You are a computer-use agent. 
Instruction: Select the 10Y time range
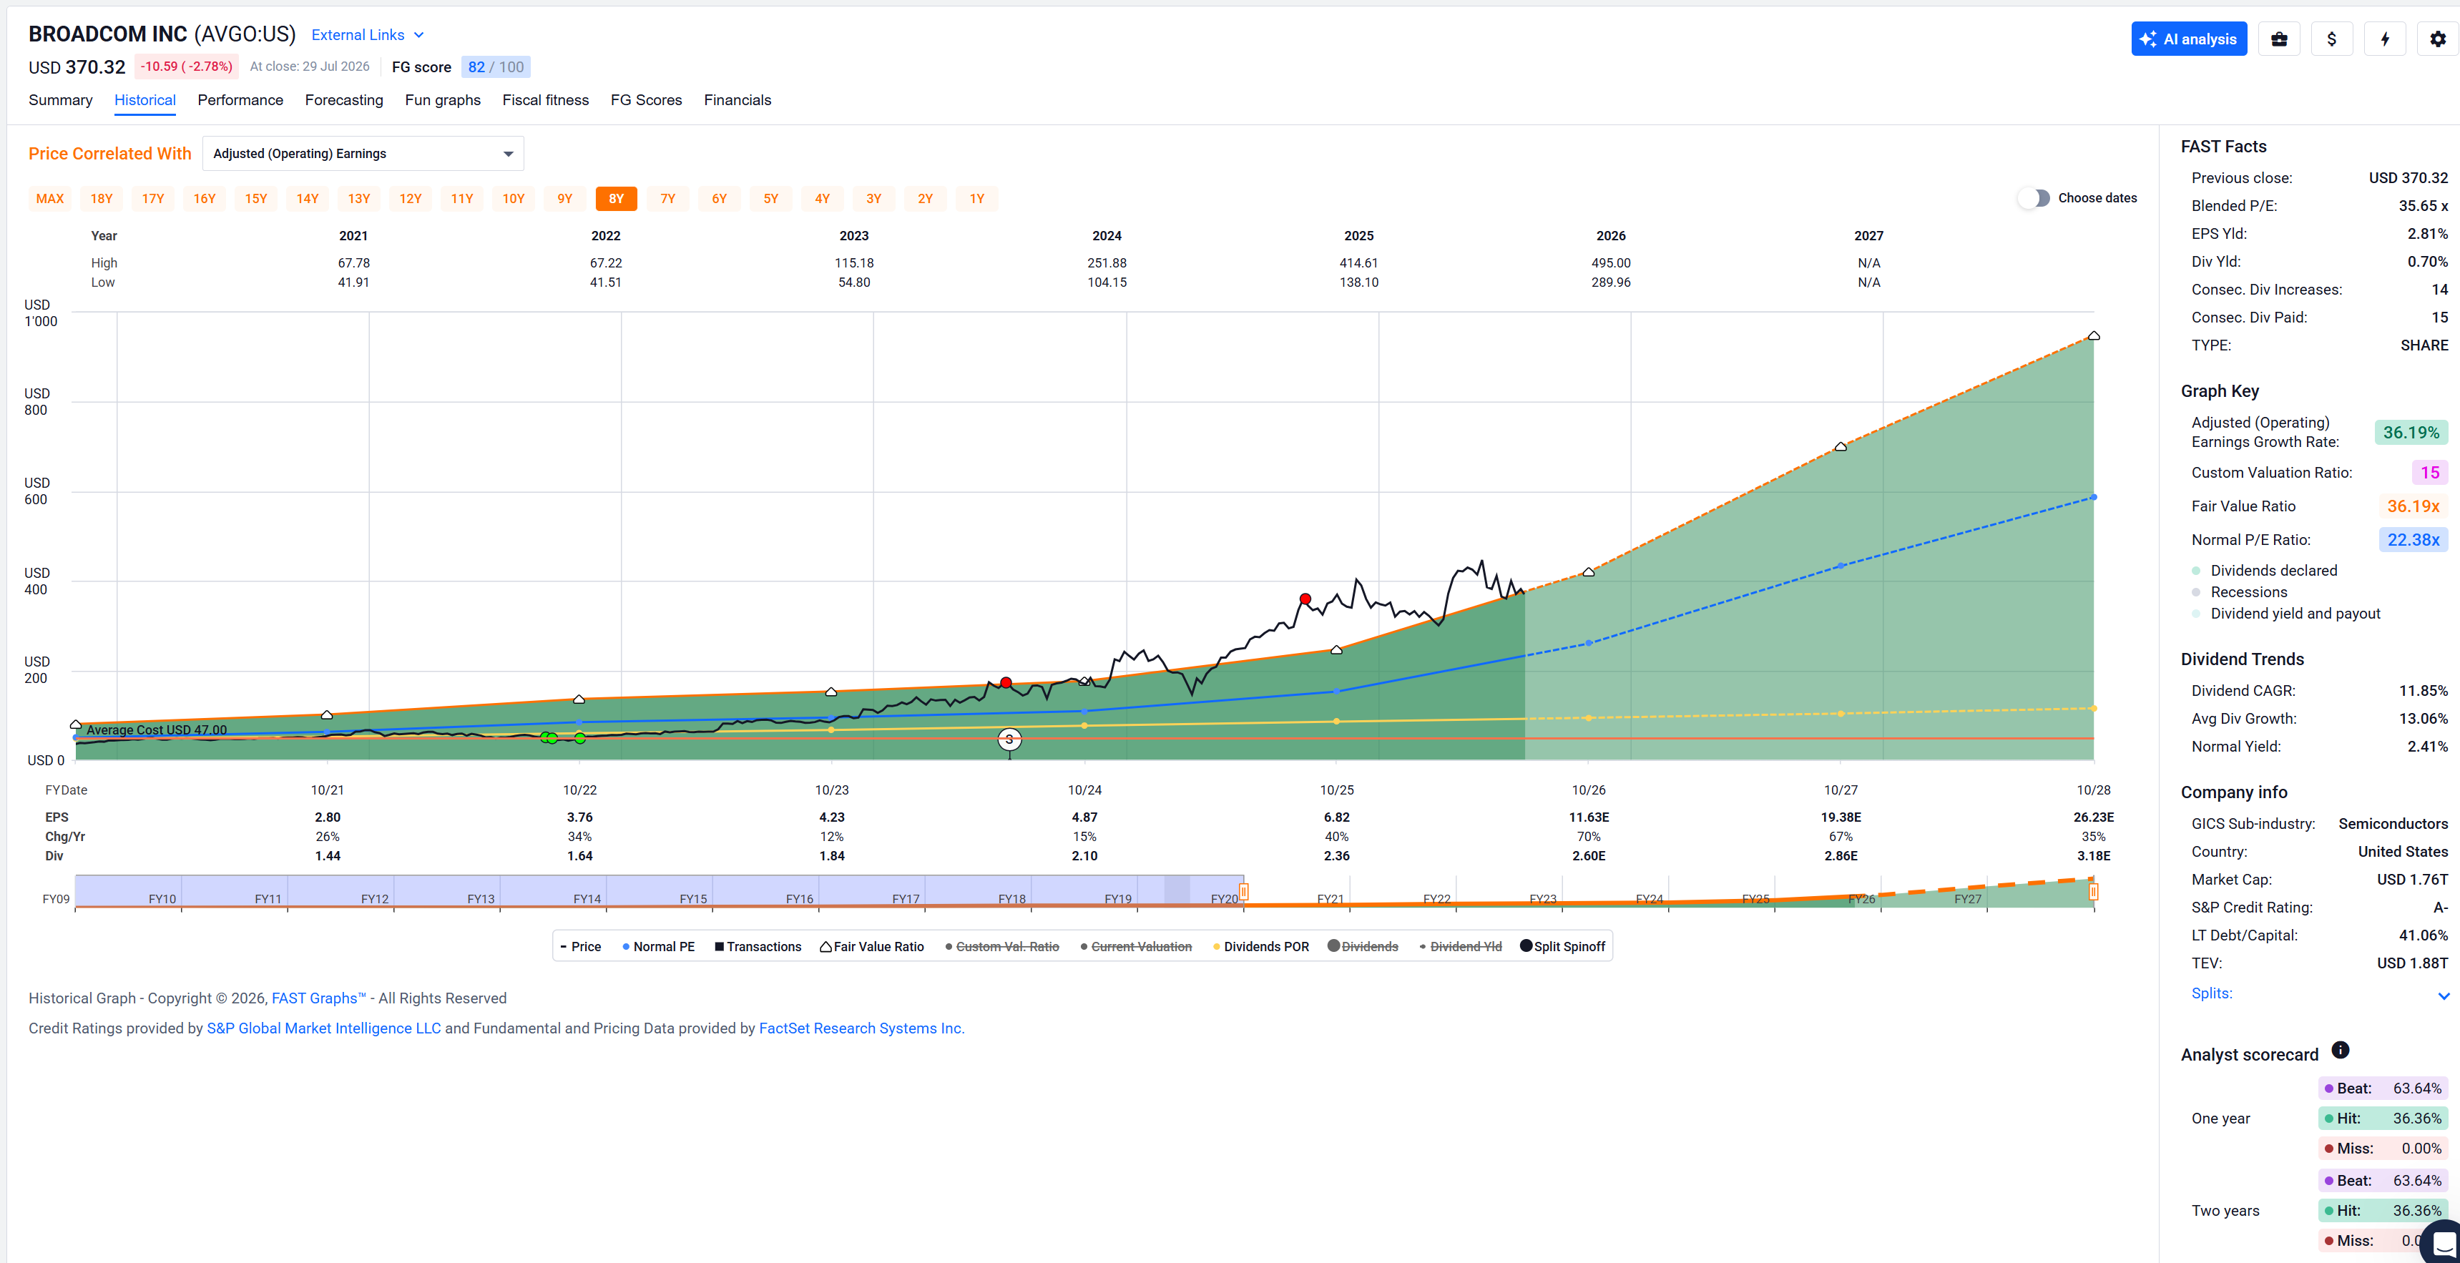514,199
